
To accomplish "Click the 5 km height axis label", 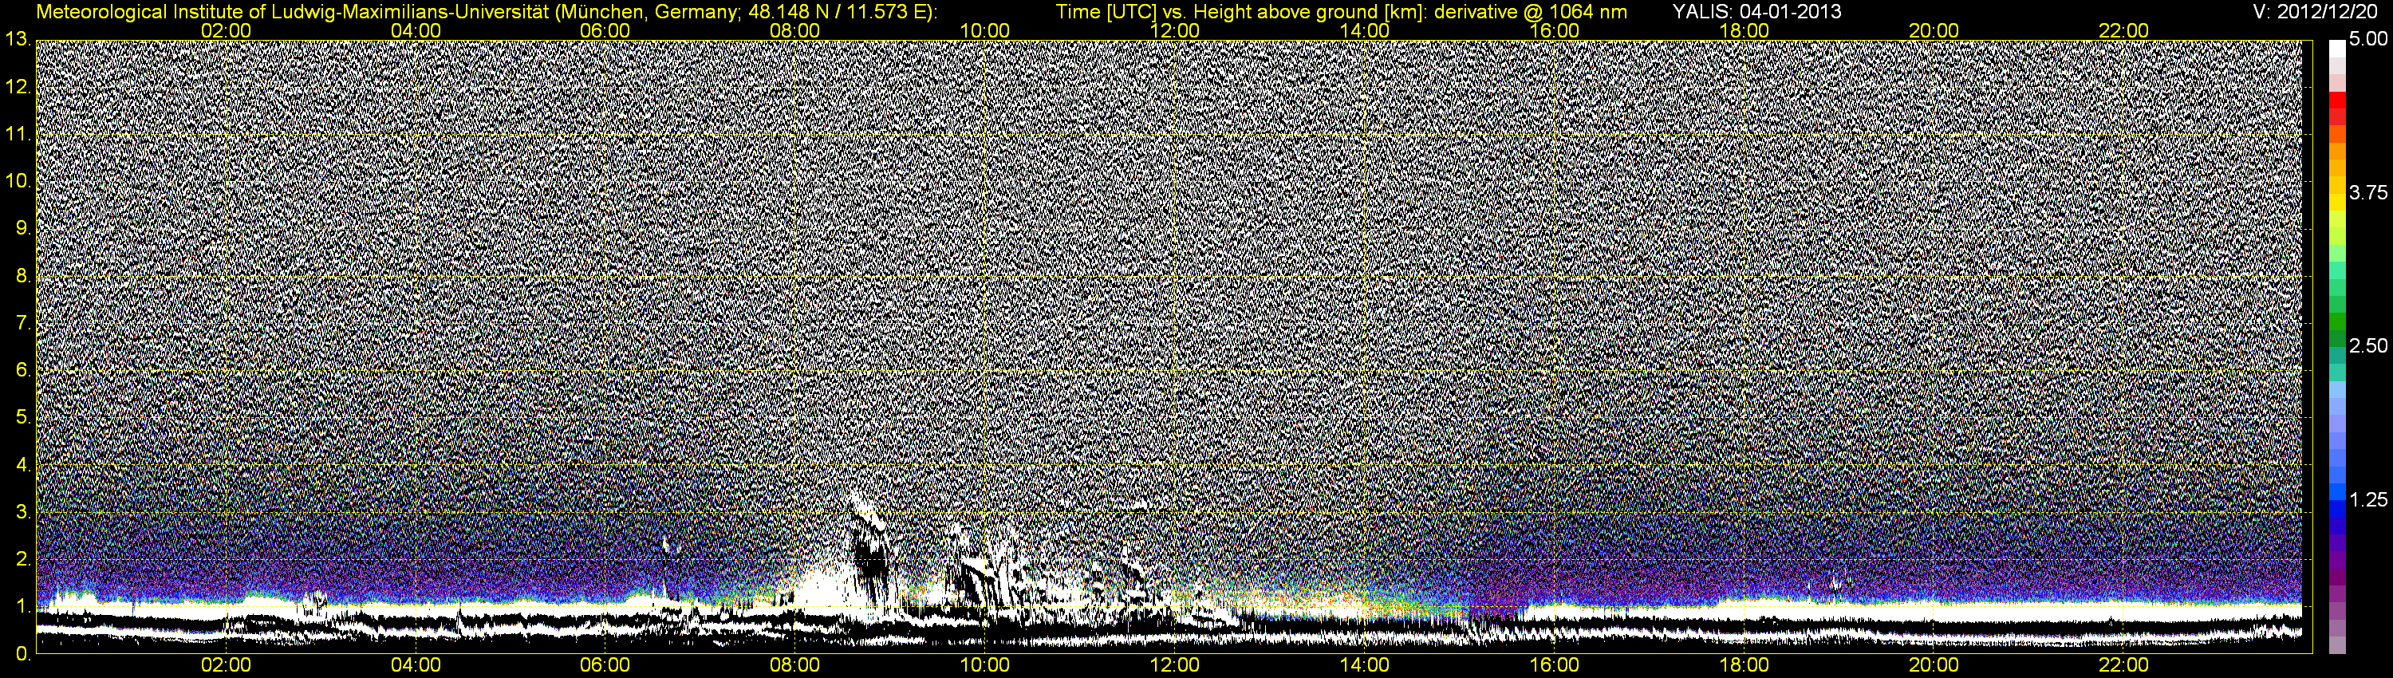I will 23,418.
